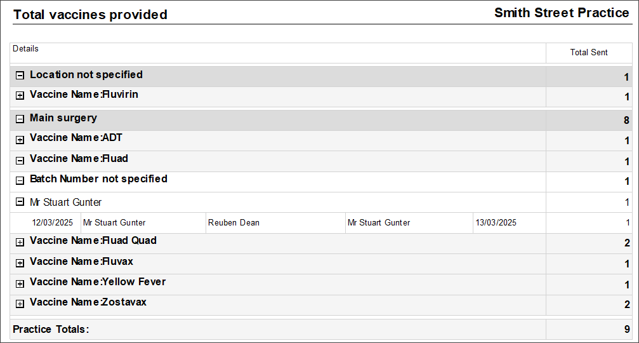Click the Details column header
This screenshot has width=639, height=343.
click(26, 49)
